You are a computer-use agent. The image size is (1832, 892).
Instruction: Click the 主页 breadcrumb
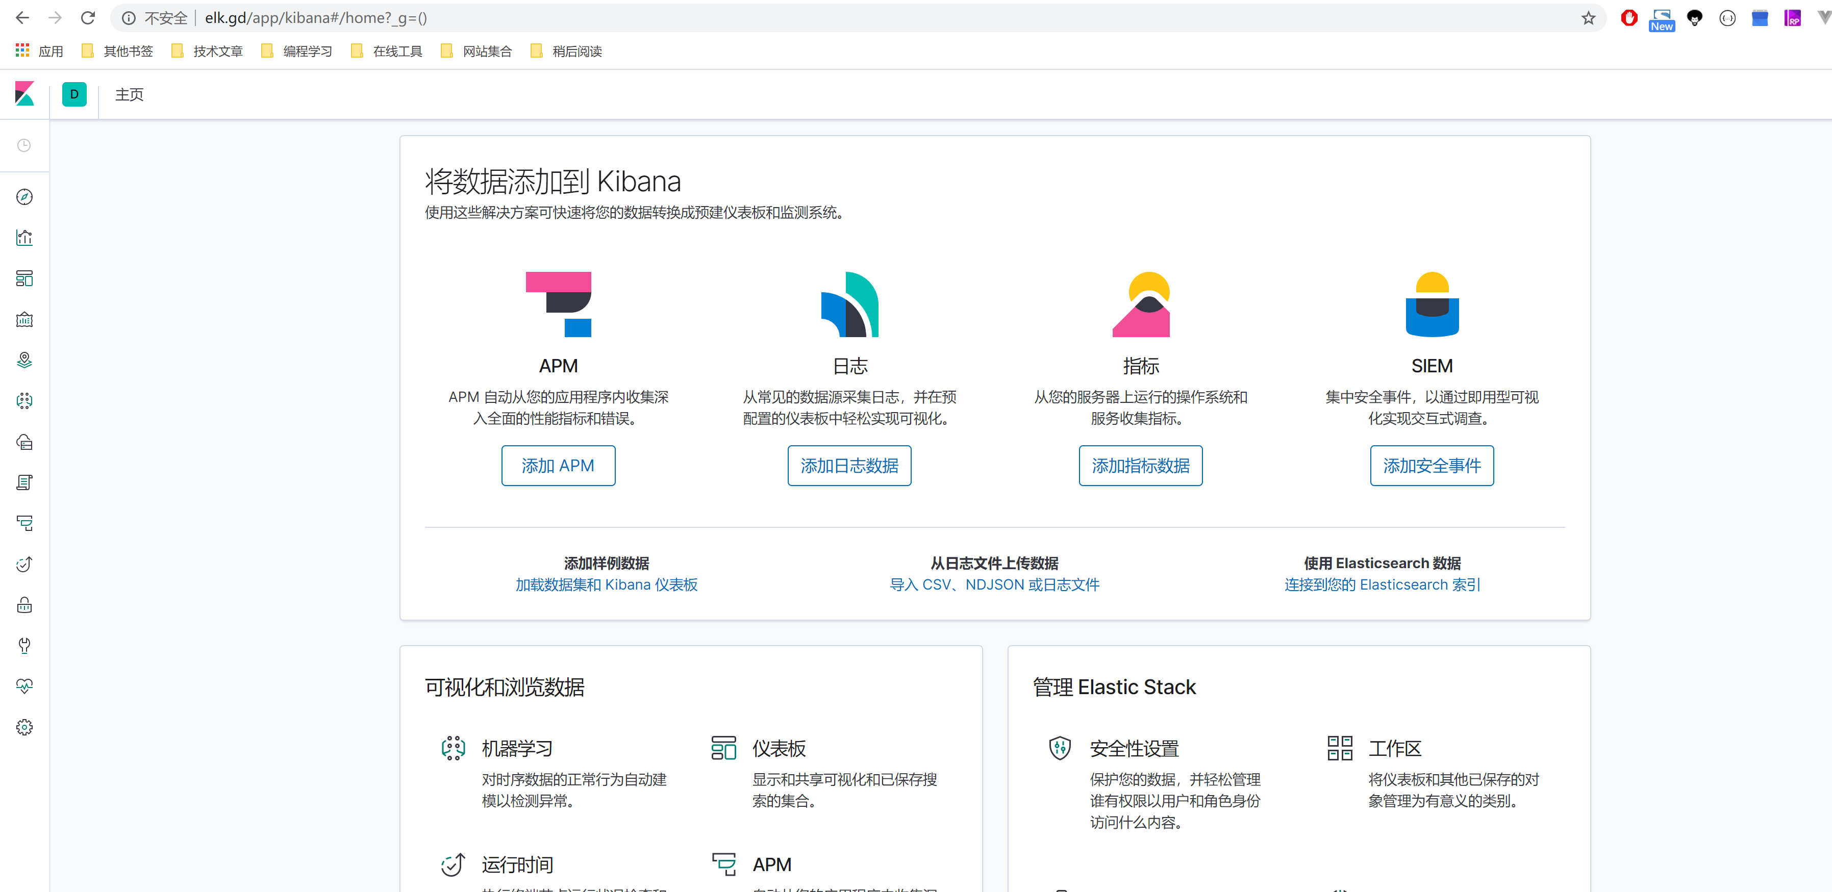[130, 94]
